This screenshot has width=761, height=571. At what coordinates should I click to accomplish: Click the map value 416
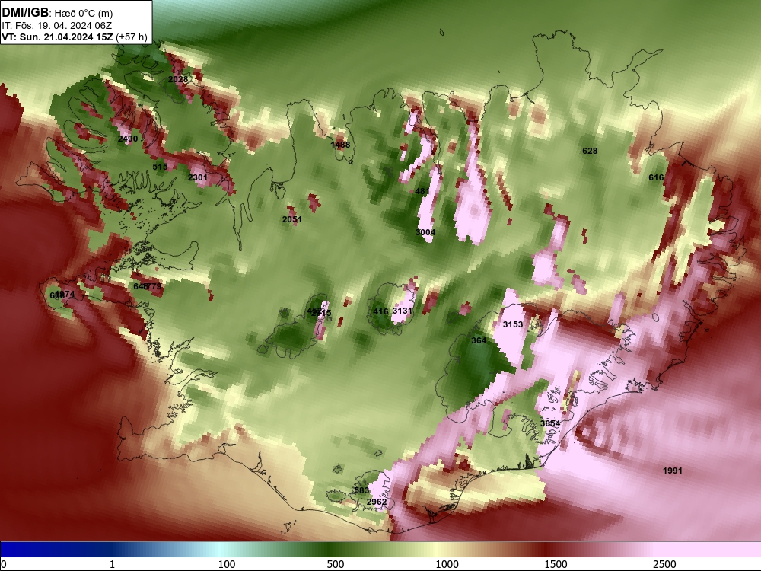[x=381, y=311]
